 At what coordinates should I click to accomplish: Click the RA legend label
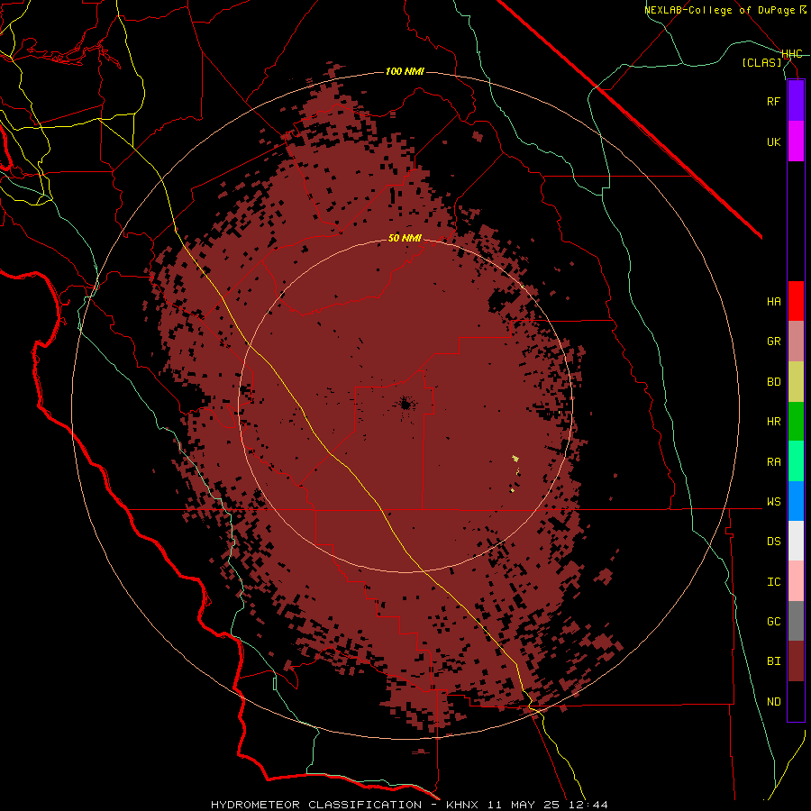[773, 462]
